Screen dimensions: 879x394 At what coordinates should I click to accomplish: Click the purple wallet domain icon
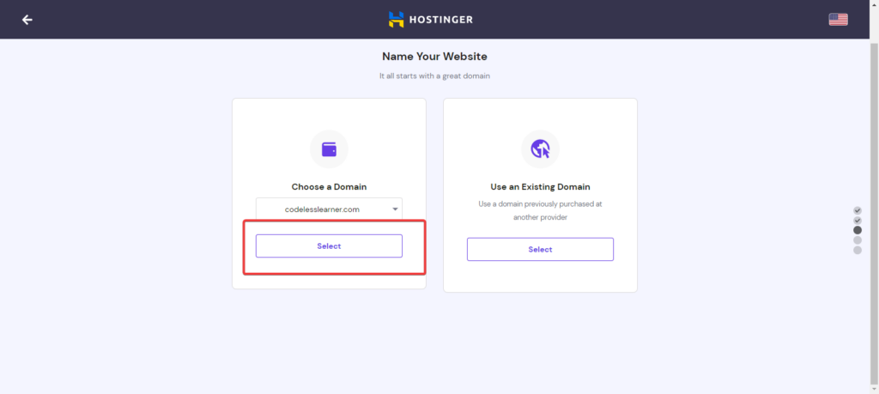pyautogui.click(x=329, y=149)
